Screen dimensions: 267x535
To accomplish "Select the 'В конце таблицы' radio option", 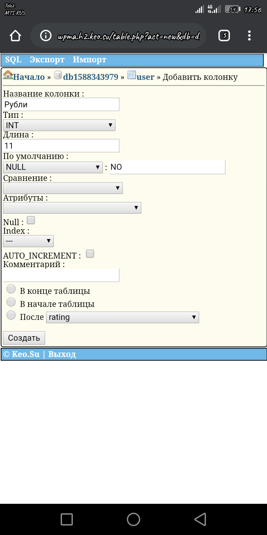I will click(x=11, y=289).
